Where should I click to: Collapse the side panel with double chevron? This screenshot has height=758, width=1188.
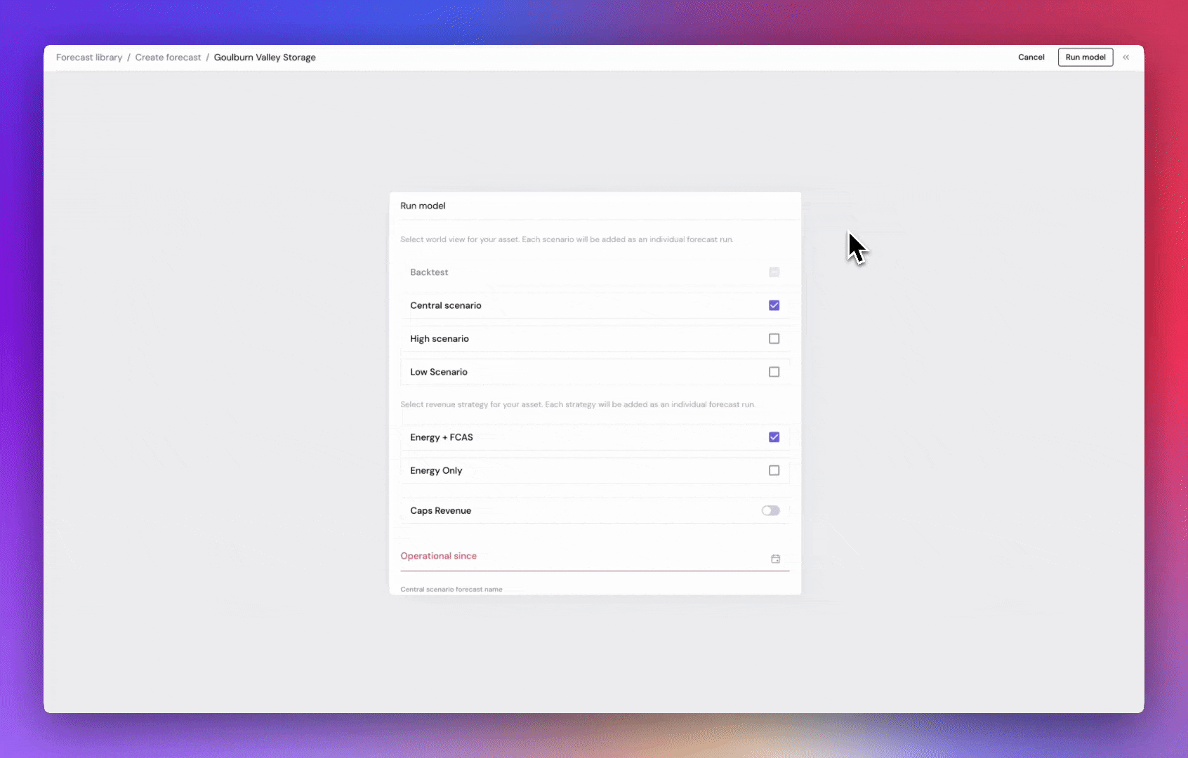1126,58
